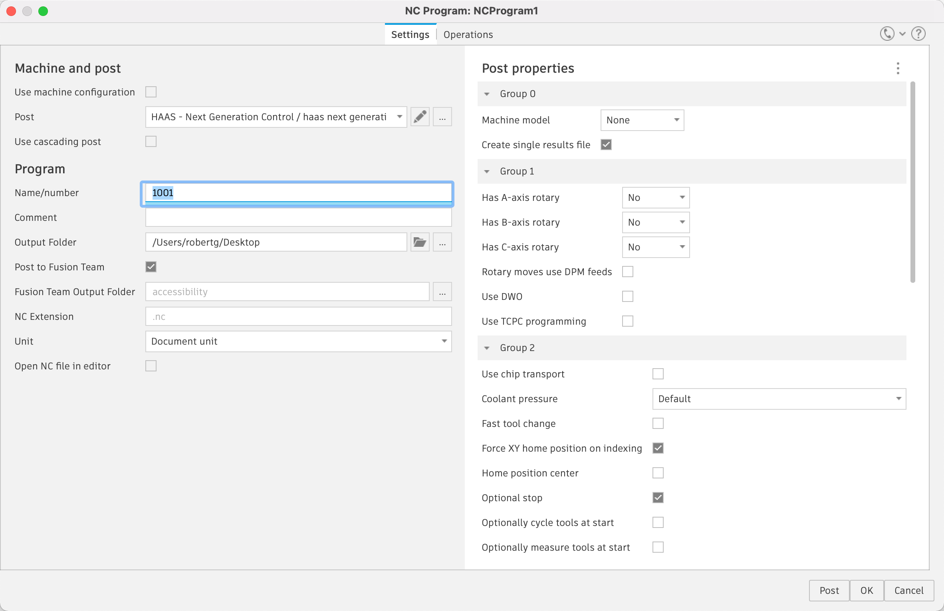
Task: Select the Settings tab
Action: point(410,35)
